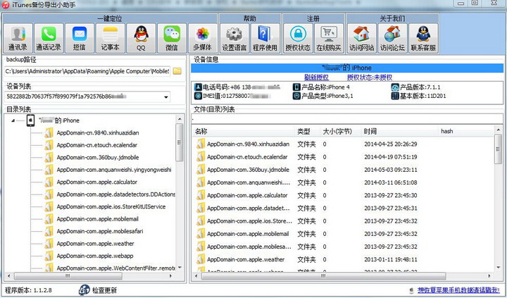Screen dimensions: 507x298
Task: Click the 刷新授权 refresh link
Action: (316, 77)
